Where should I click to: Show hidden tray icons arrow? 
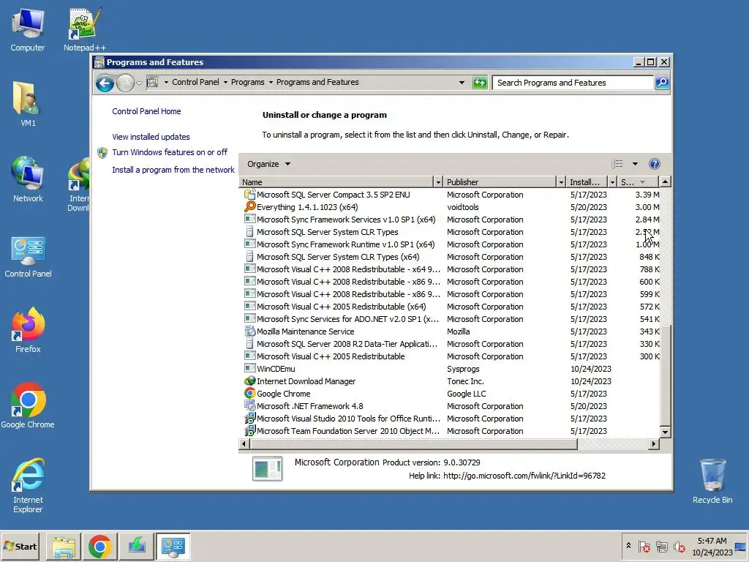[x=628, y=545]
